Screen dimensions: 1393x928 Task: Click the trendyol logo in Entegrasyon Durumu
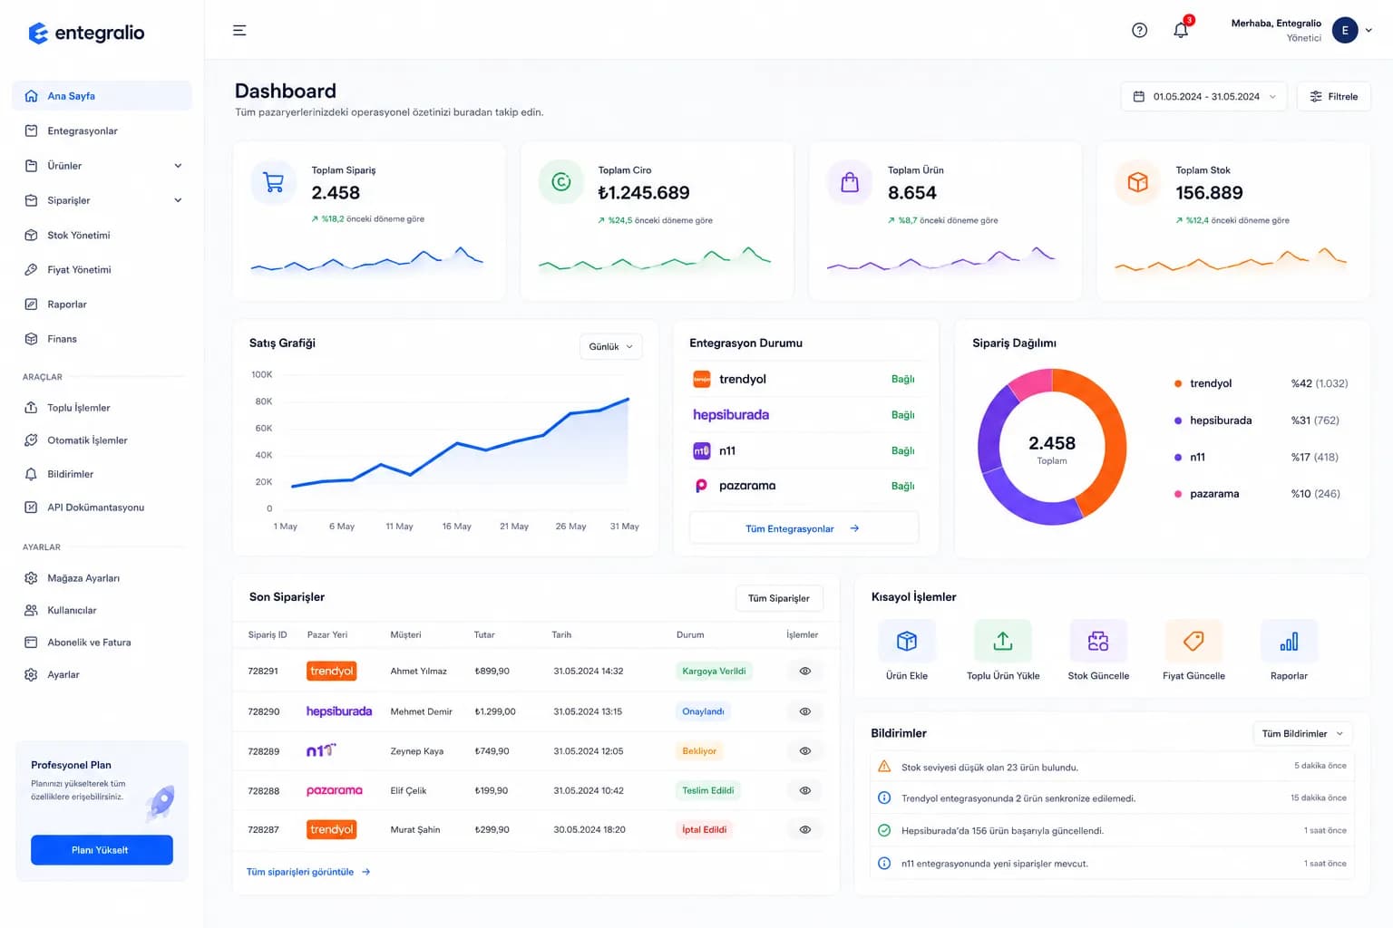(x=702, y=380)
